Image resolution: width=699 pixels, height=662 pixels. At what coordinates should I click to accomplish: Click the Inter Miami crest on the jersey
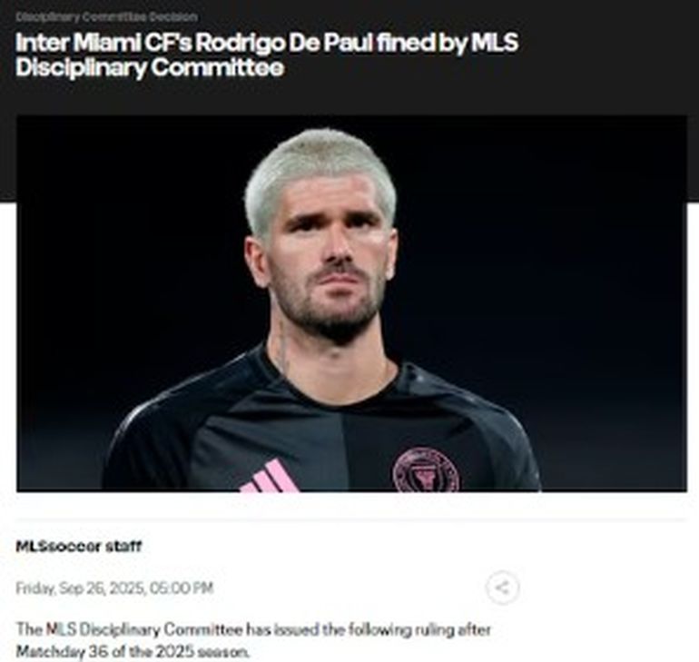426,470
